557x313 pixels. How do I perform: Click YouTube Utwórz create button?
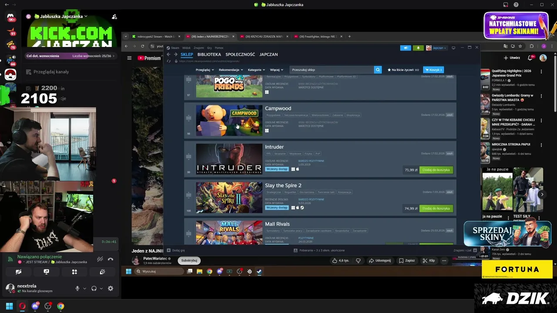pos(512,57)
